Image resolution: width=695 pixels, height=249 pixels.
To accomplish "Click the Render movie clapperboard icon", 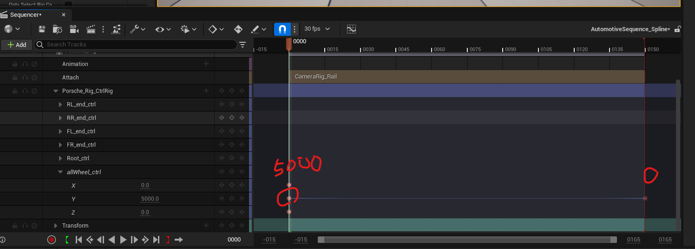I will click(91, 29).
